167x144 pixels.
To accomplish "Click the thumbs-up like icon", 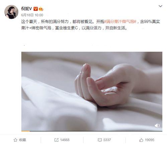I will click(x=141, y=140).
